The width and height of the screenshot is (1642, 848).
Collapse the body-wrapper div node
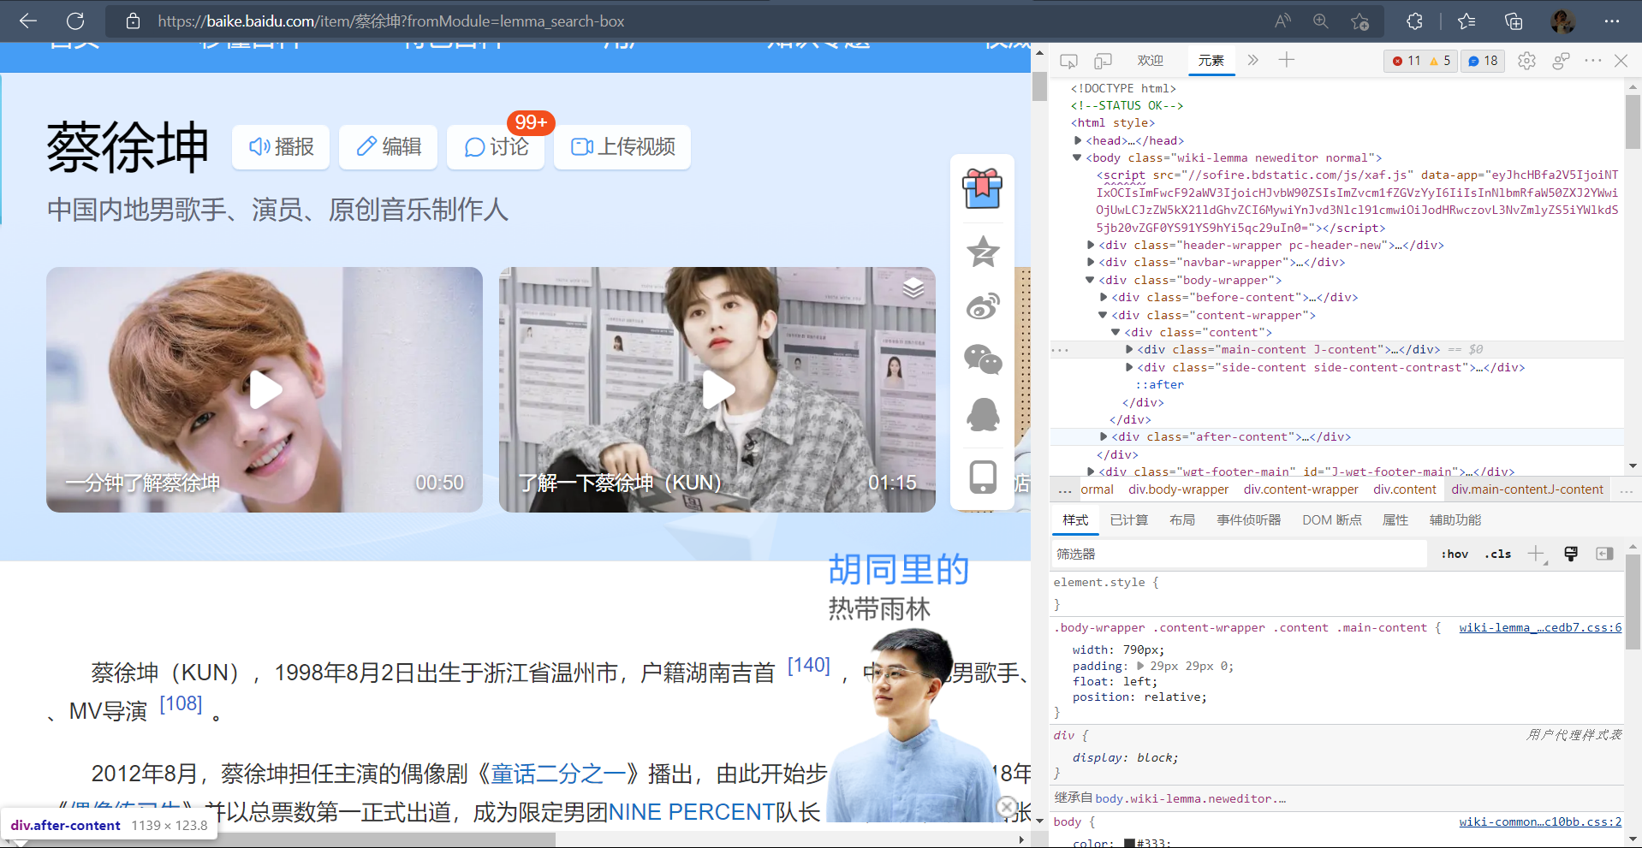[x=1090, y=280]
